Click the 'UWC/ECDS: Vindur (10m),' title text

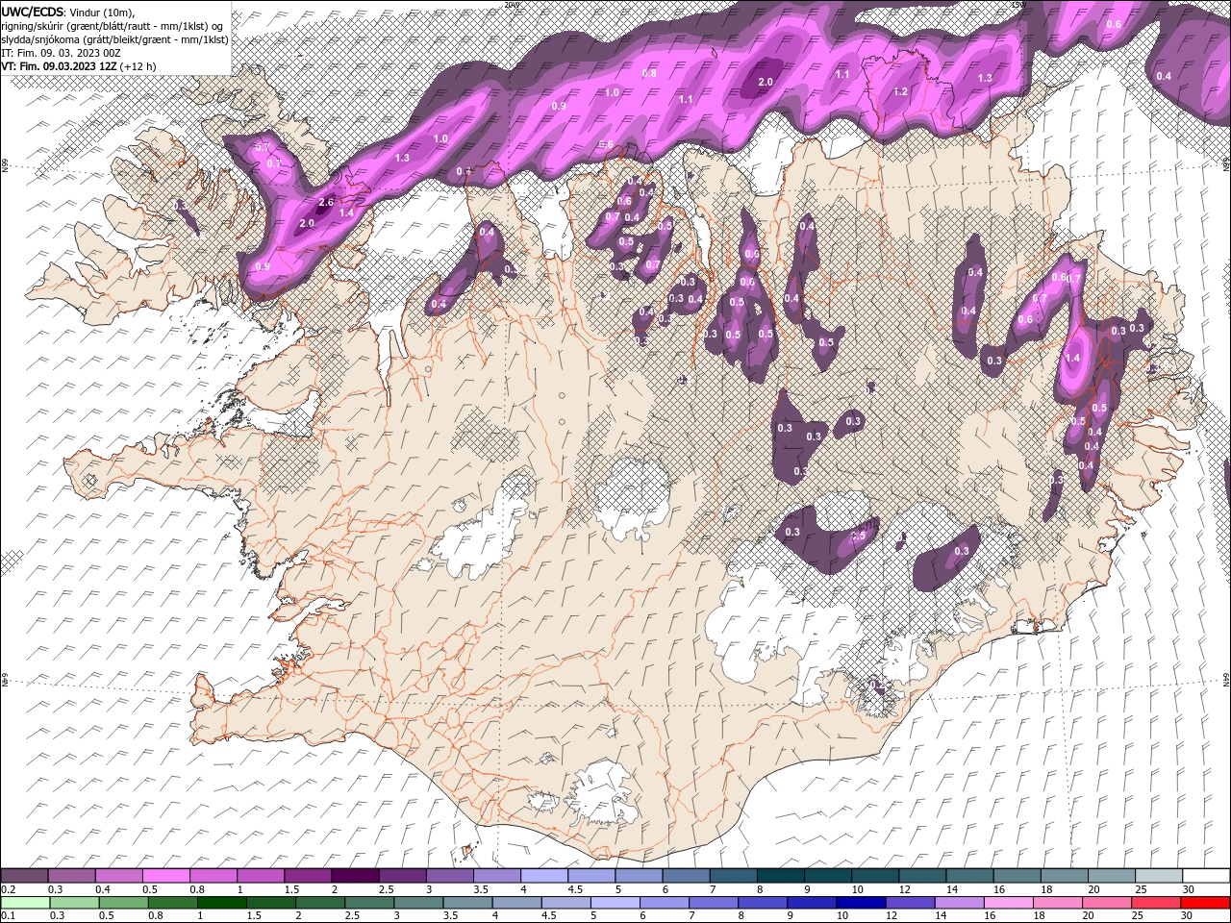coord(68,12)
